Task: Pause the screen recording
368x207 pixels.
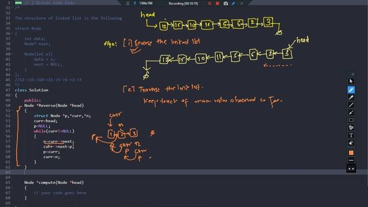Action: click(209, 3)
